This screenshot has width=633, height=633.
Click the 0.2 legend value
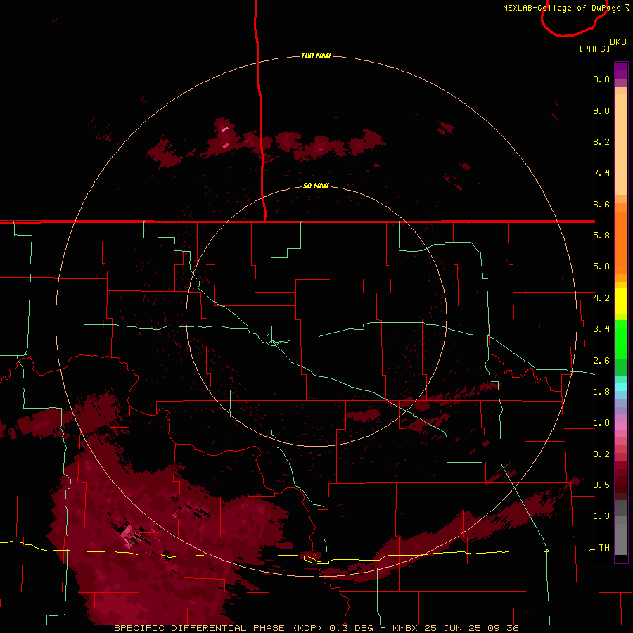tap(601, 454)
